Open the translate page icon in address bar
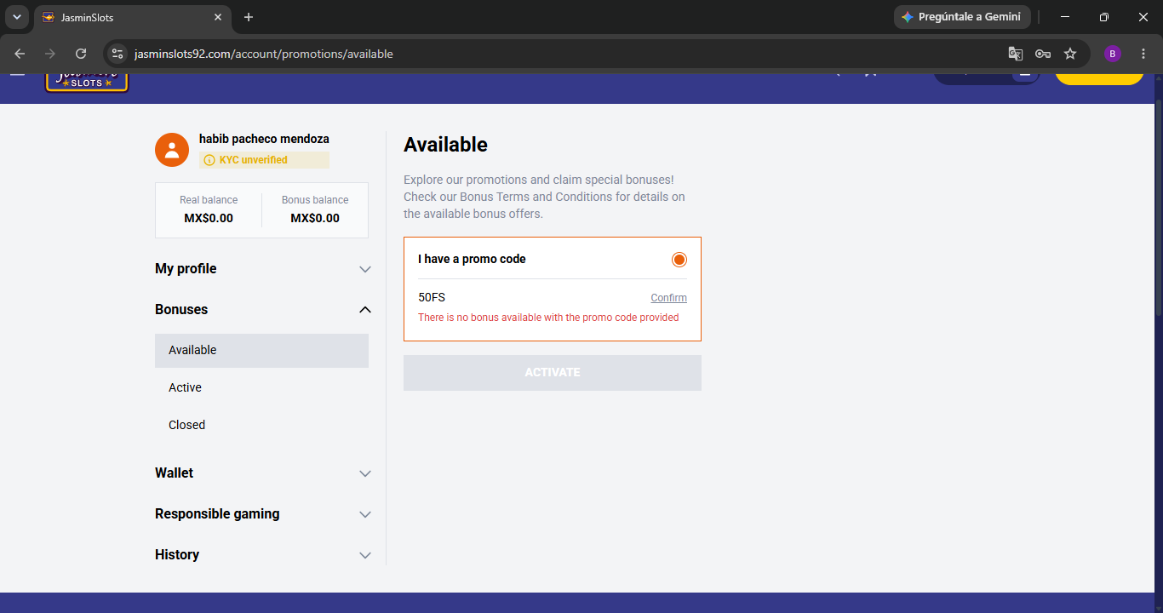The height and width of the screenshot is (613, 1163). point(1015,54)
